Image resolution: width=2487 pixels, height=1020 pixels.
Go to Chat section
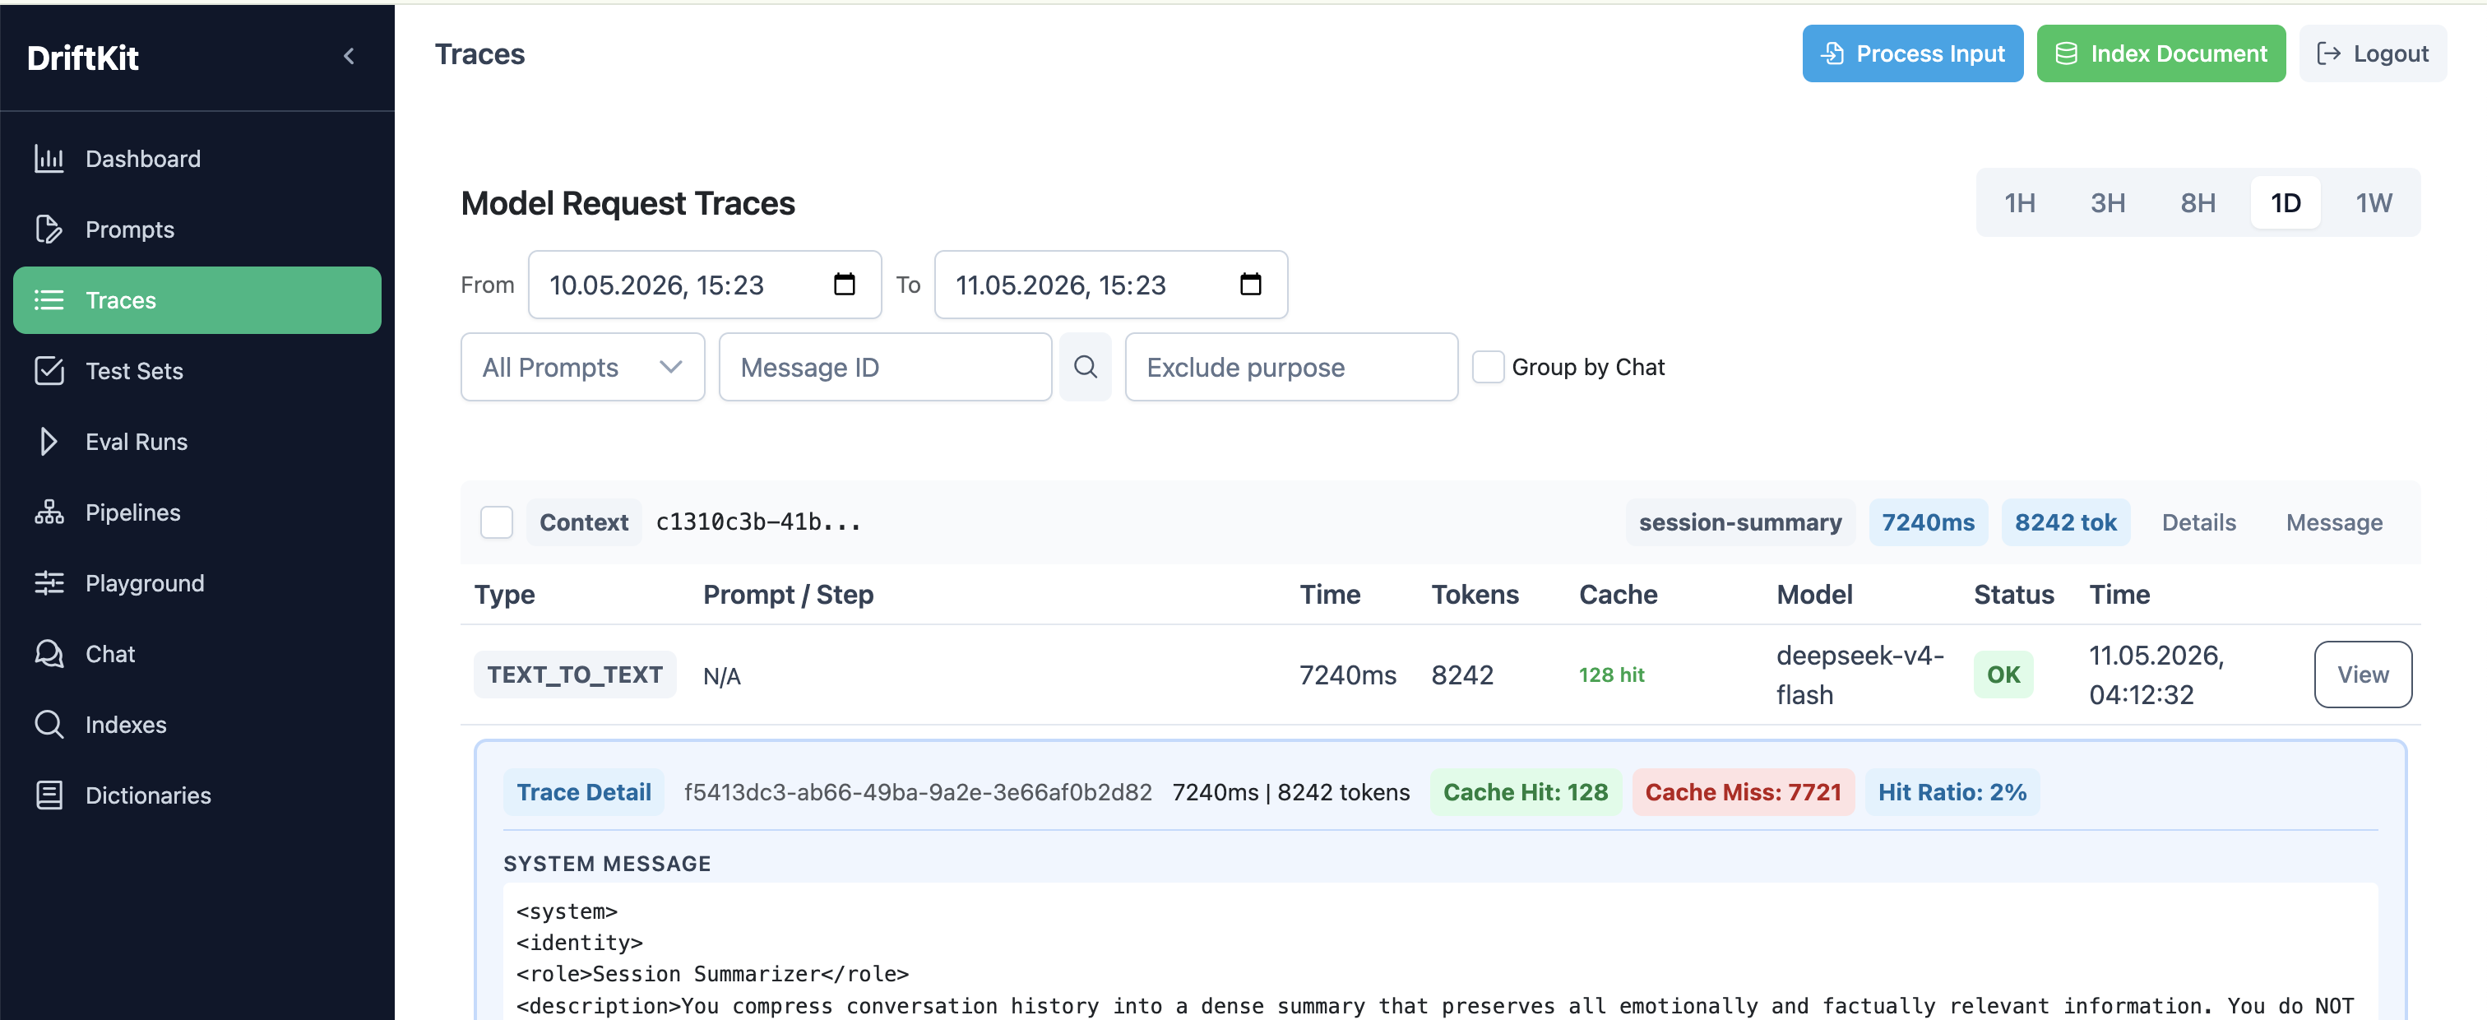tap(197, 654)
